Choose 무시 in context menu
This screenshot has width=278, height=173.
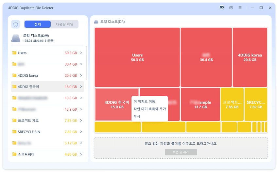click(x=137, y=117)
